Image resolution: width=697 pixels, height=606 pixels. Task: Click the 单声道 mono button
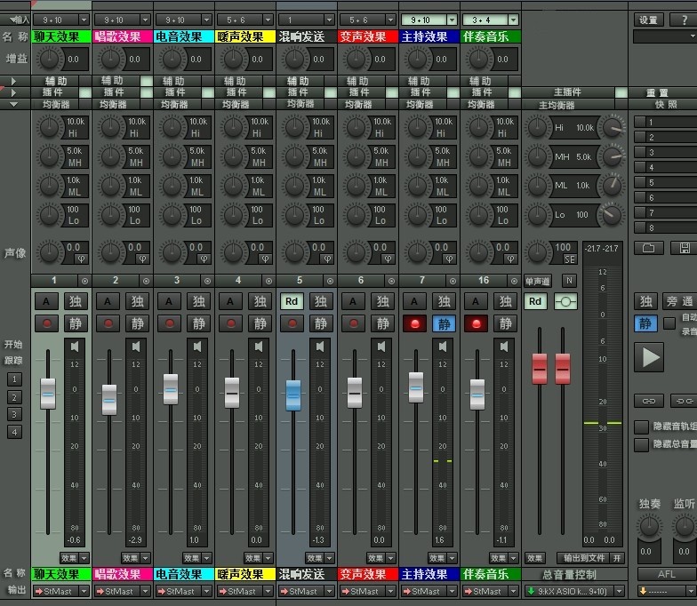(x=537, y=281)
